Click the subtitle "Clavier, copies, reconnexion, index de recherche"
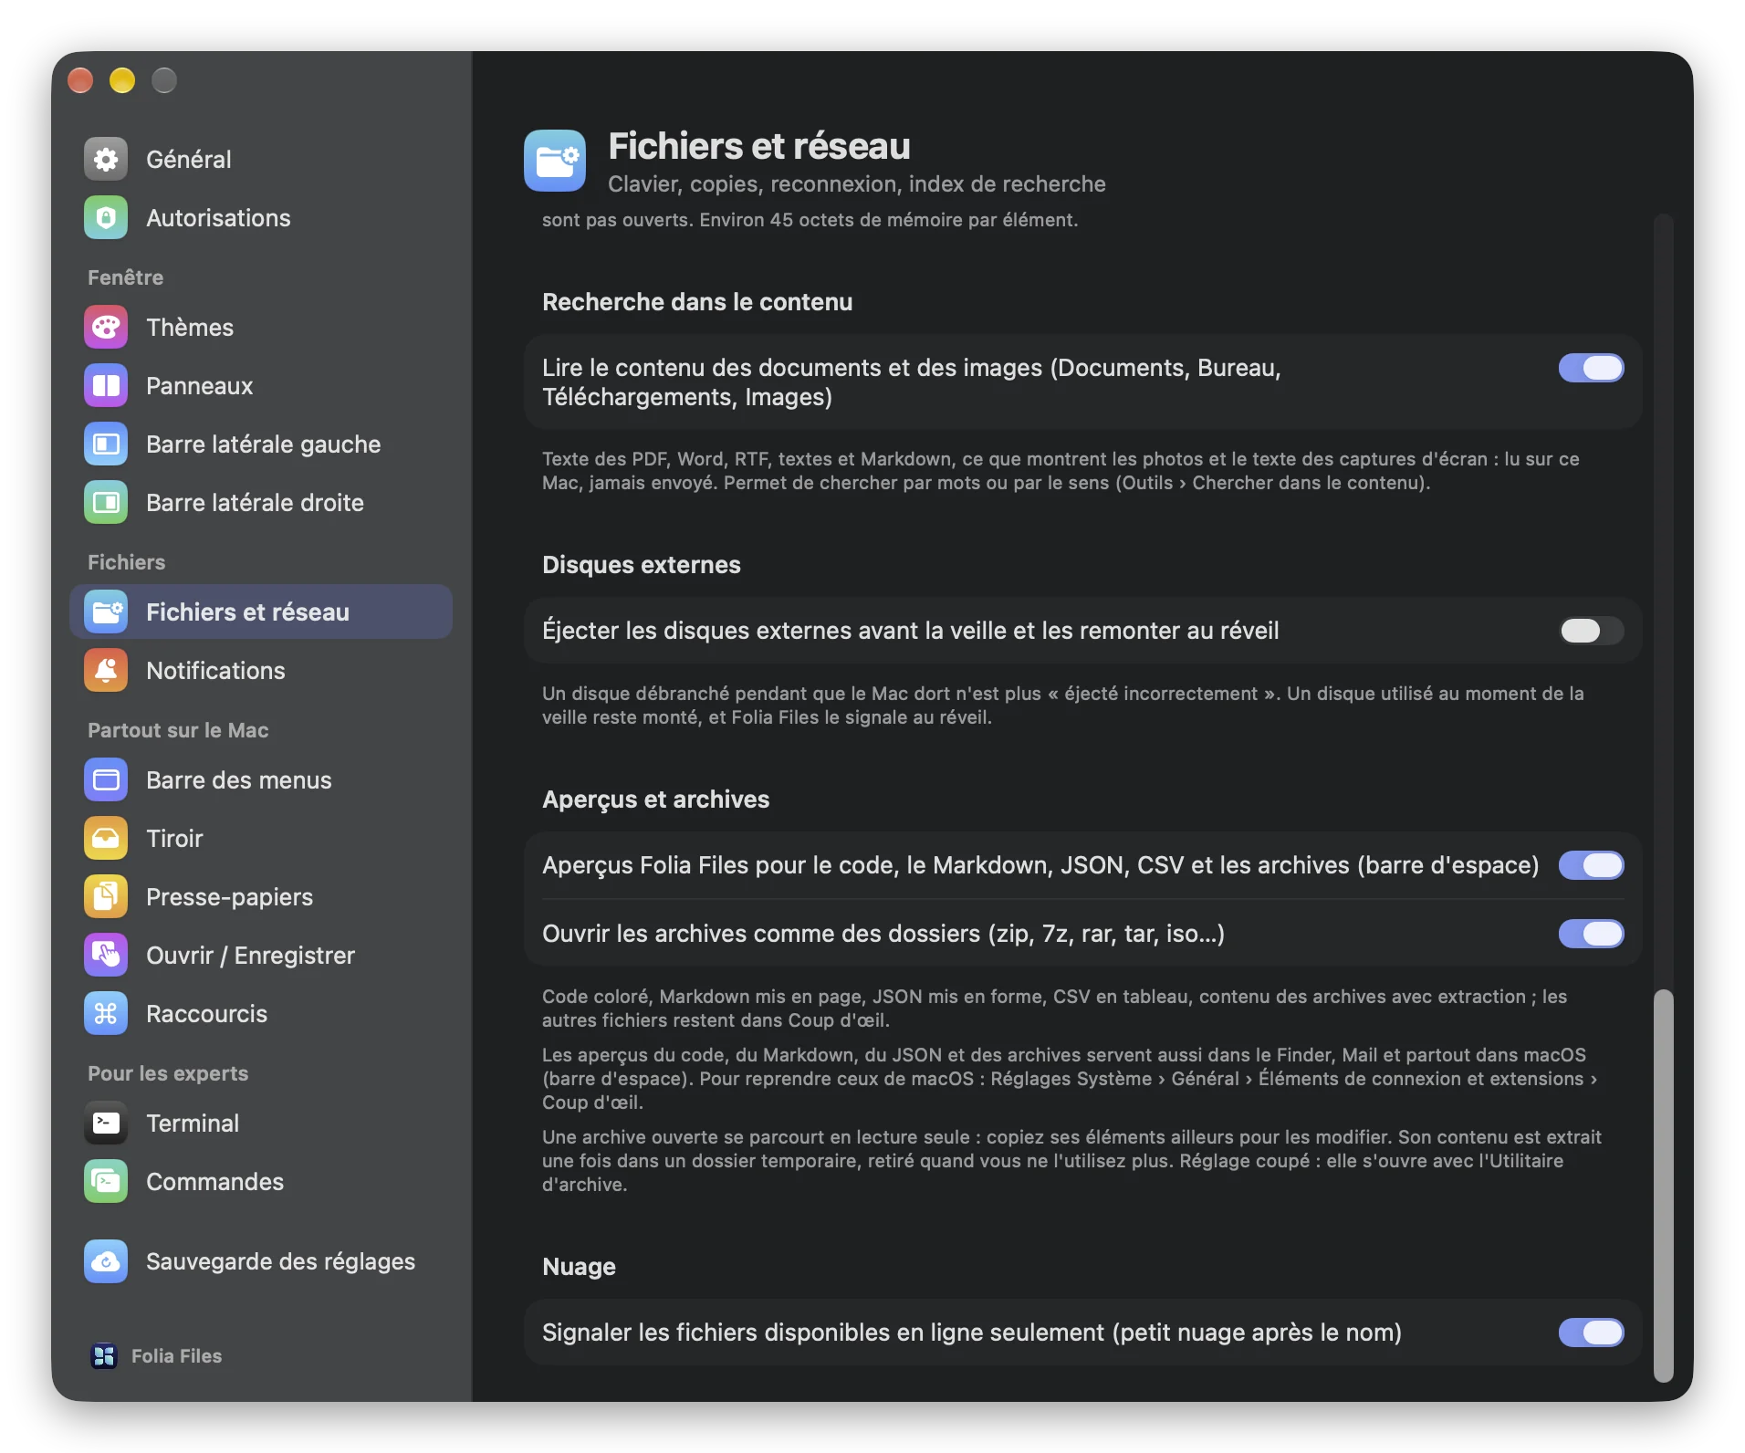The height and width of the screenshot is (1453, 1745). pyautogui.click(x=857, y=184)
